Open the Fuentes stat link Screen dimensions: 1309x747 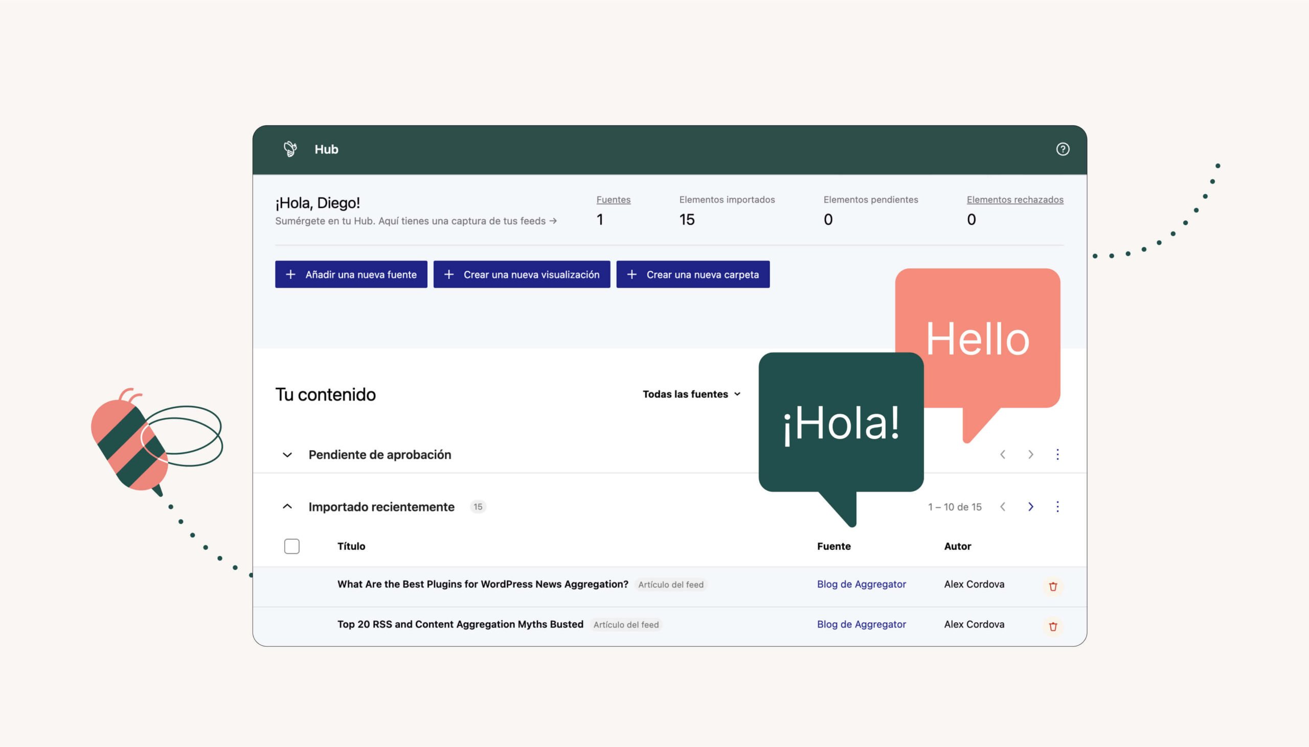pyautogui.click(x=613, y=200)
